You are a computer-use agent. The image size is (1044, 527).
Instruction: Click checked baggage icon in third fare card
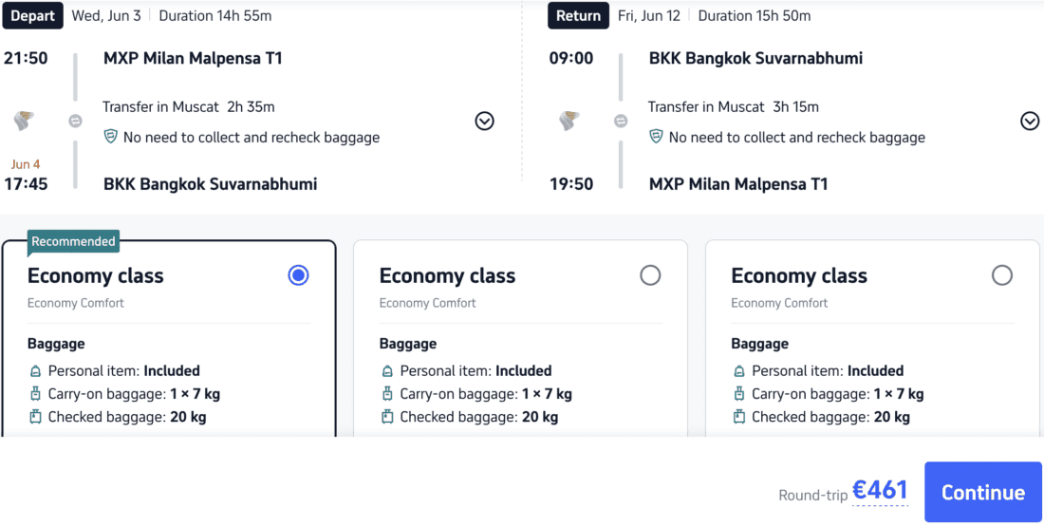(x=739, y=418)
